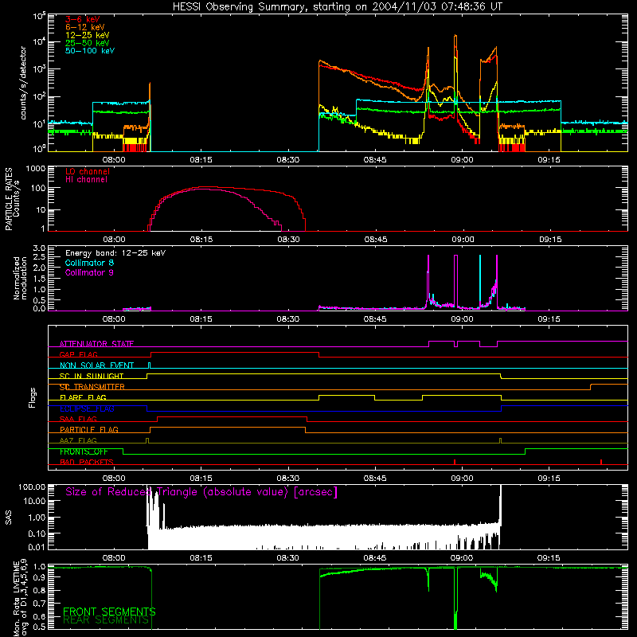
Task: Click 09:00 tick label under the count-rate panel
Action: click(462, 160)
